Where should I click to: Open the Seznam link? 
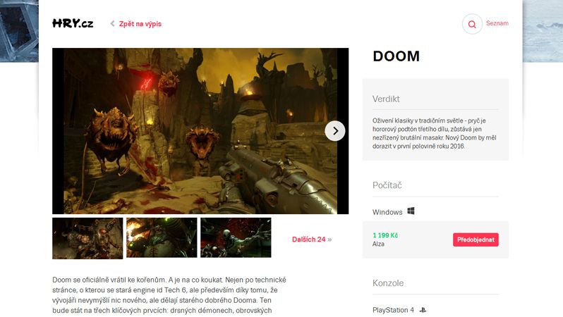coord(497,23)
